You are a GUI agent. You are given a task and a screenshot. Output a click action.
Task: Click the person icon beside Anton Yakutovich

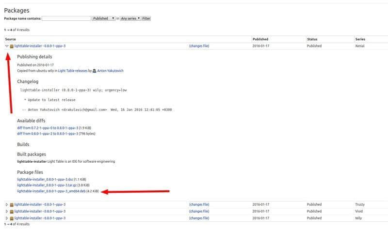[94, 71]
